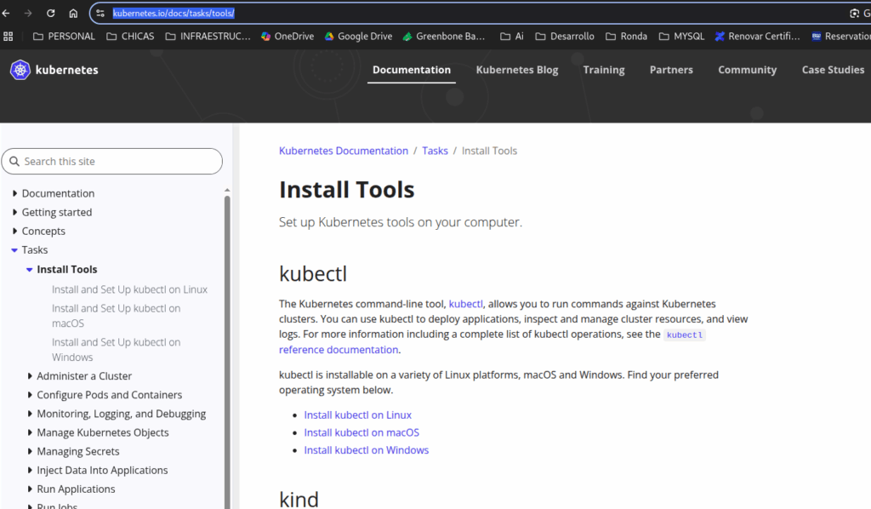Click the Kubernetes logo icon
Viewport: 871px width, 509px height.
[x=20, y=70]
